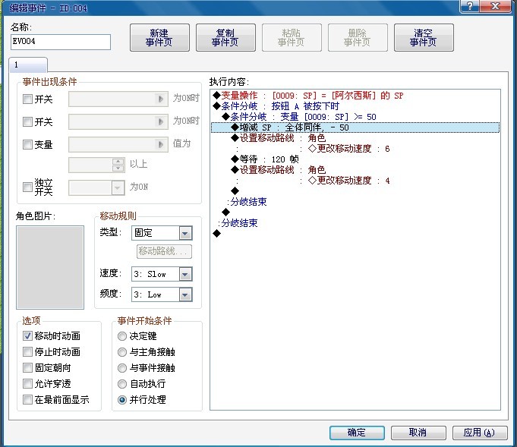Uncheck the 移动时动画 option

click(x=27, y=335)
